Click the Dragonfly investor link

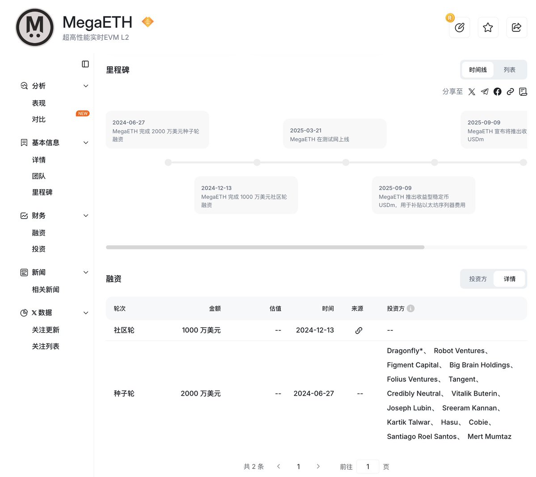(x=404, y=351)
